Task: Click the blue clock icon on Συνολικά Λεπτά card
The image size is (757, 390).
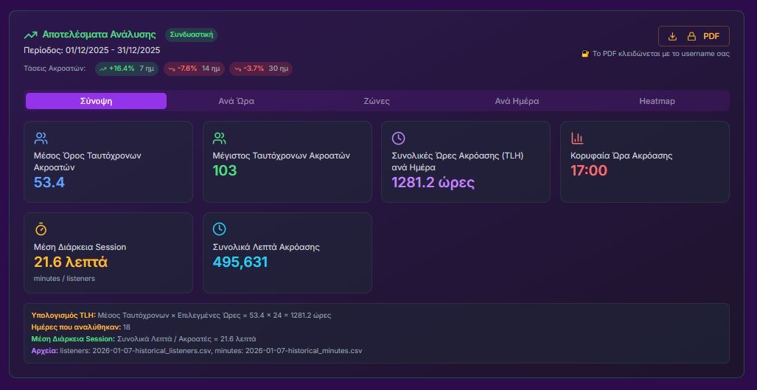Action: pos(220,229)
